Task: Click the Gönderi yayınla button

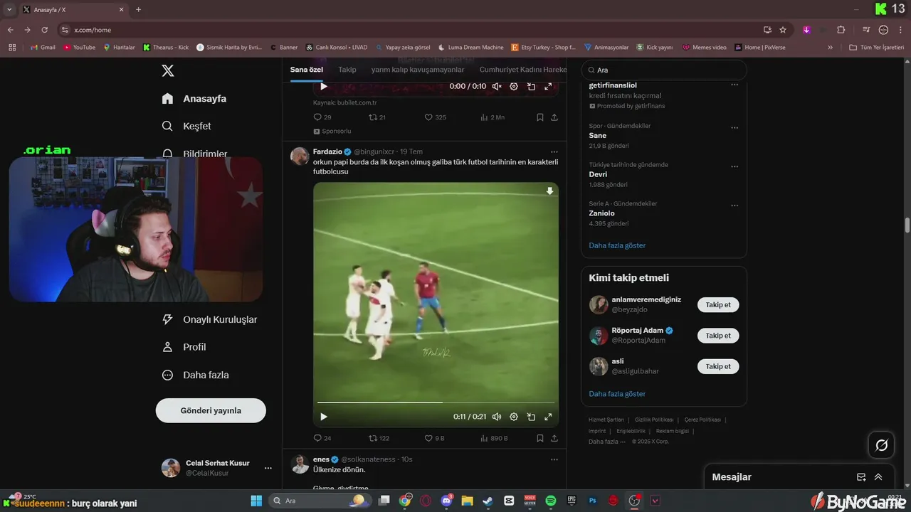Action: coord(211,410)
